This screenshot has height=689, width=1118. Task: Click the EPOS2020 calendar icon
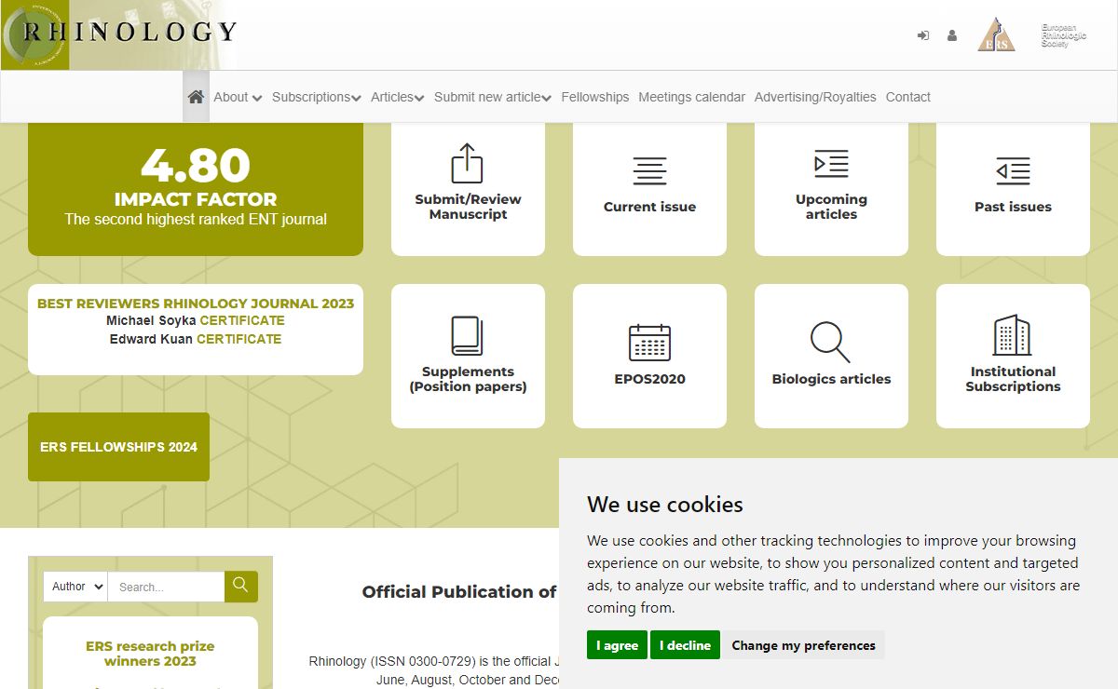(x=649, y=342)
